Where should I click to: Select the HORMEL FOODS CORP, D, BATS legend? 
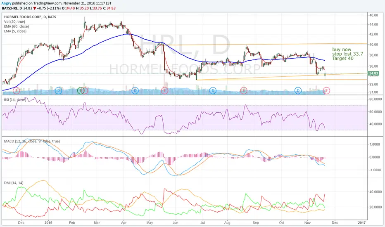30,17
